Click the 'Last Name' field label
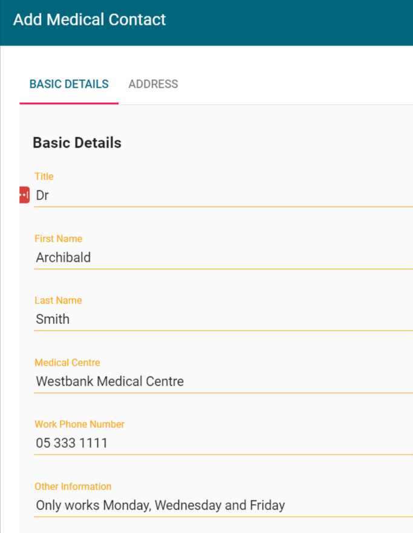 (x=58, y=300)
